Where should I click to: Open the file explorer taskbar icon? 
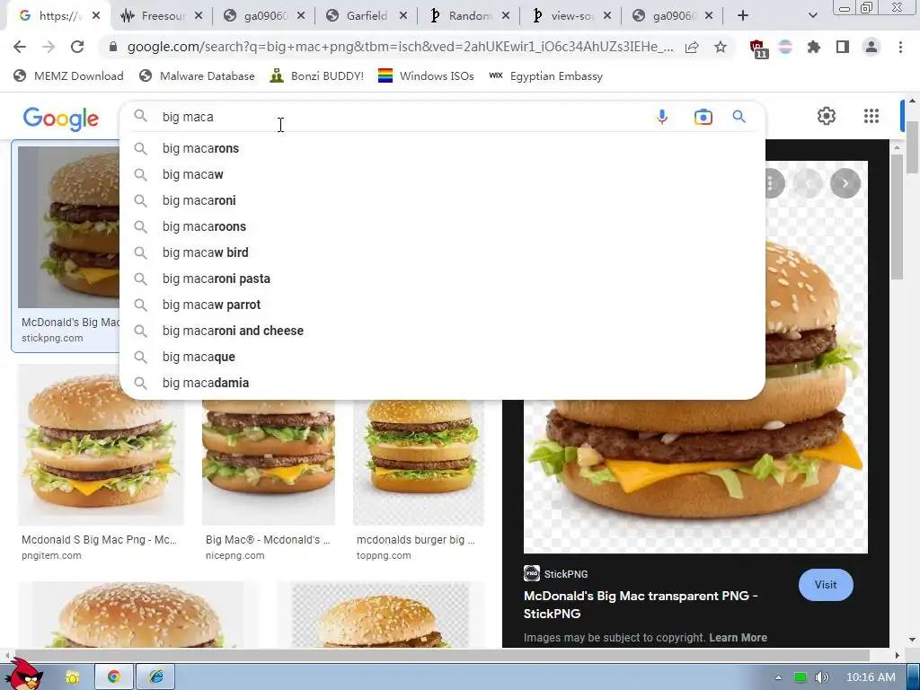click(x=72, y=677)
